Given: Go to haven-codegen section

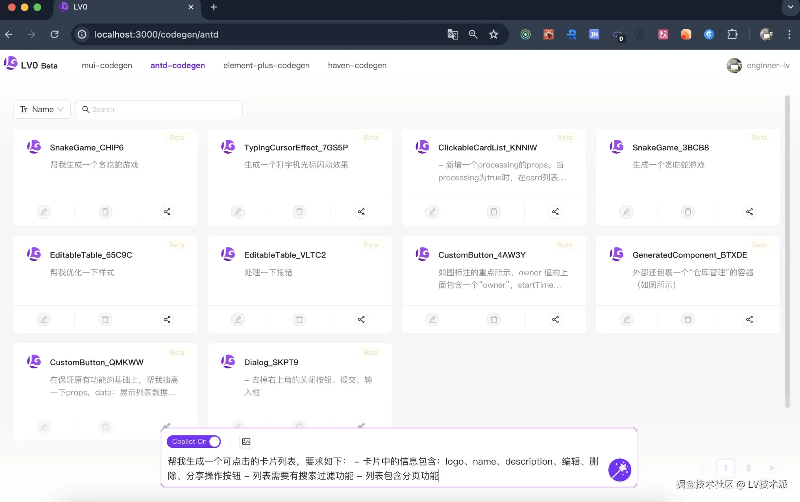Looking at the screenshot, I should point(357,65).
